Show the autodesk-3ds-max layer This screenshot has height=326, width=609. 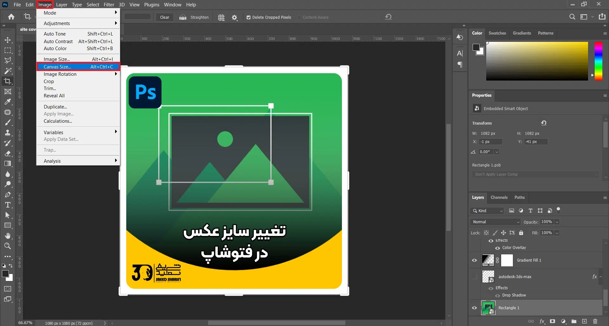(x=474, y=277)
